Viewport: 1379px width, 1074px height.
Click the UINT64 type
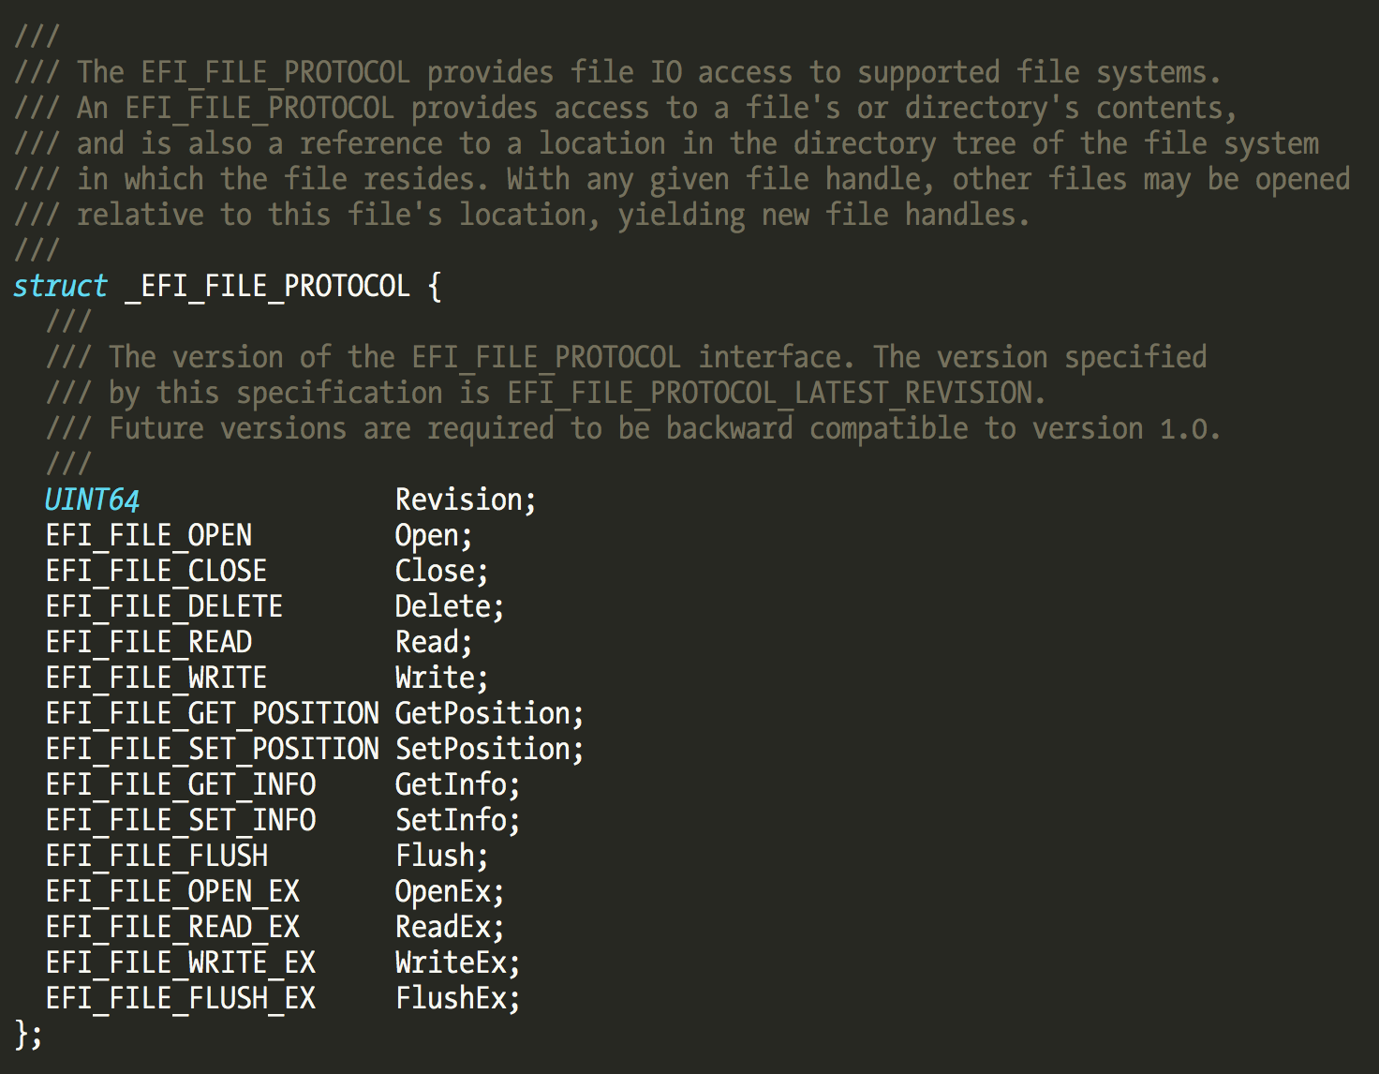coord(92,500)
